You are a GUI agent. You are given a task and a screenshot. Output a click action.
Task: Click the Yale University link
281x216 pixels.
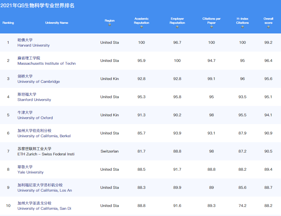click(x=30, y=172)
